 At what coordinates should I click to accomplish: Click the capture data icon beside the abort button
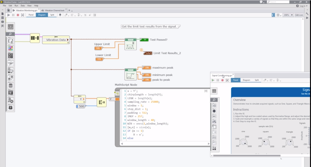[x=22, y=15]
